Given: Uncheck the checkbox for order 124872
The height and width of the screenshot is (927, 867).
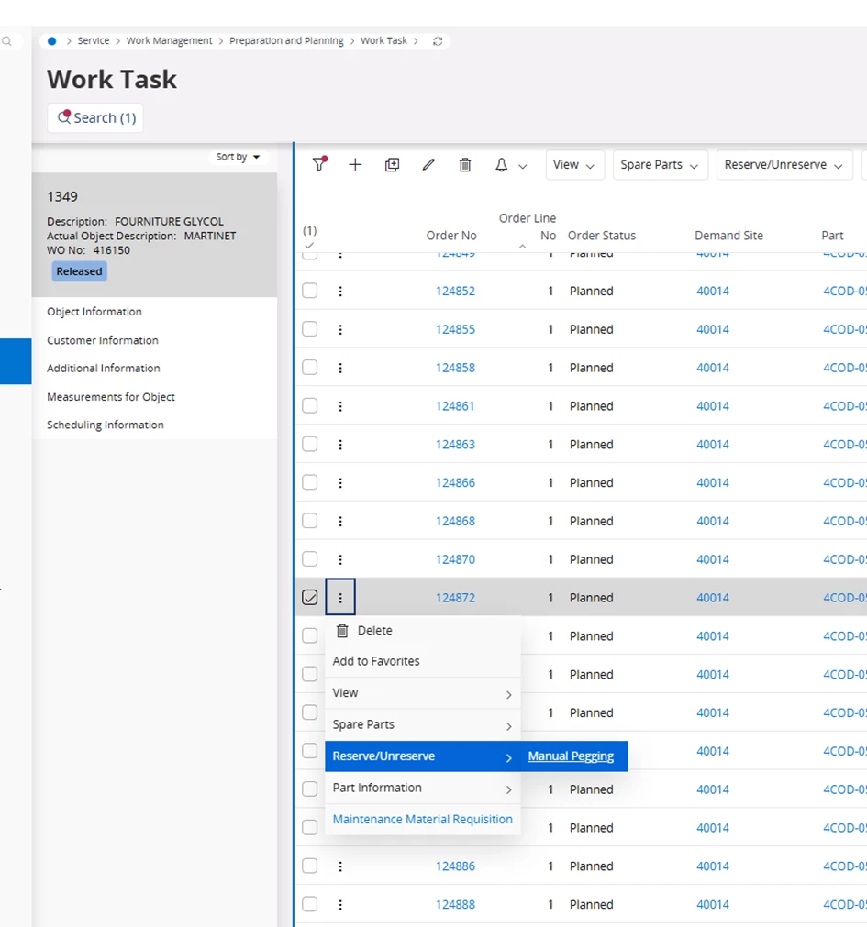Looking at the screenshot, I should [310, 598].
